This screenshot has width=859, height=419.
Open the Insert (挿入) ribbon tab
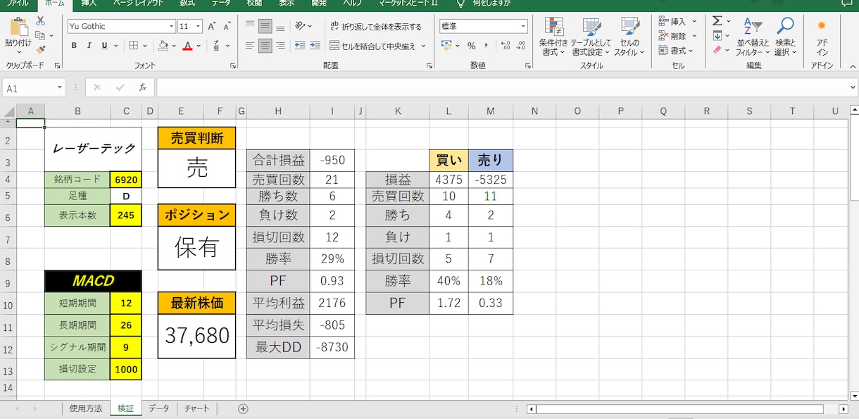click(89, 3)
